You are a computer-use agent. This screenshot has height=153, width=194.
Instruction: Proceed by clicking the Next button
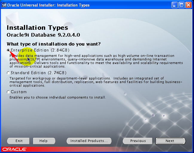click(x=170, y=141)
